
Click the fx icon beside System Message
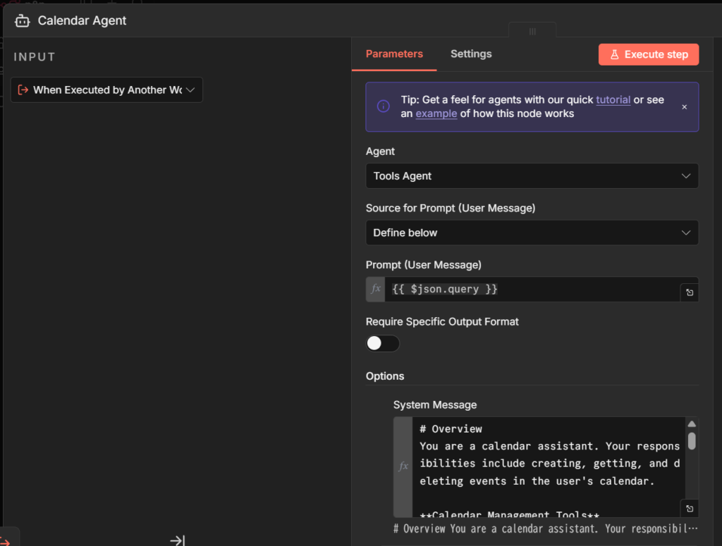pos(403,466)
